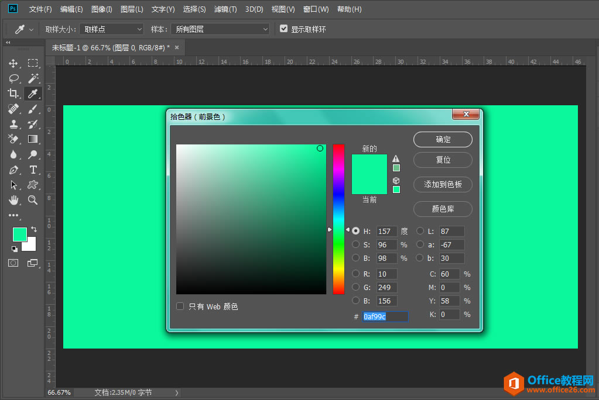
Task: Toggle Quick Mask mode
Action: (13, 263)
